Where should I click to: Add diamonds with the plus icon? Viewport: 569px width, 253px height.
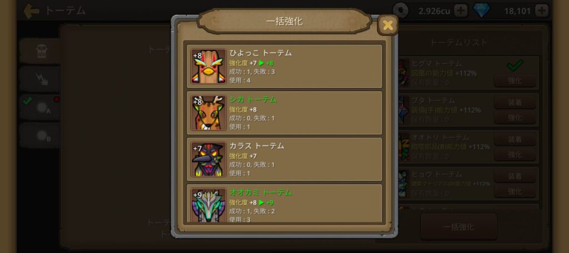pyautogui.click(x=541, y=11)
